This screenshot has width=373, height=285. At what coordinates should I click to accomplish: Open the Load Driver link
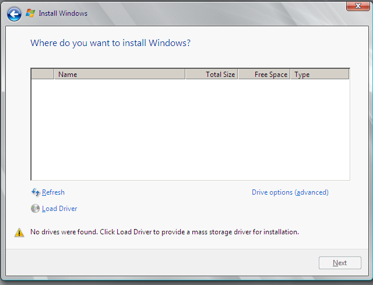59,209
